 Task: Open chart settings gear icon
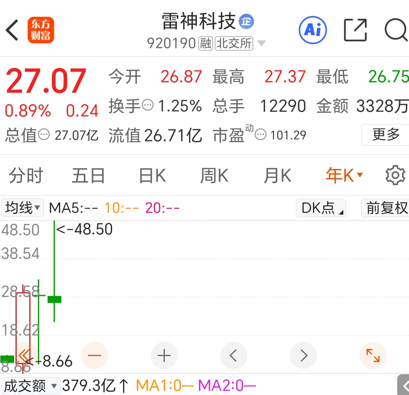(396, 175)
